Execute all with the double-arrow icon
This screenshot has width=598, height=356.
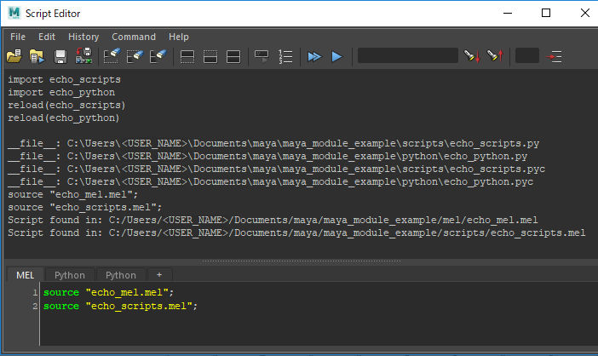(314, 56)
